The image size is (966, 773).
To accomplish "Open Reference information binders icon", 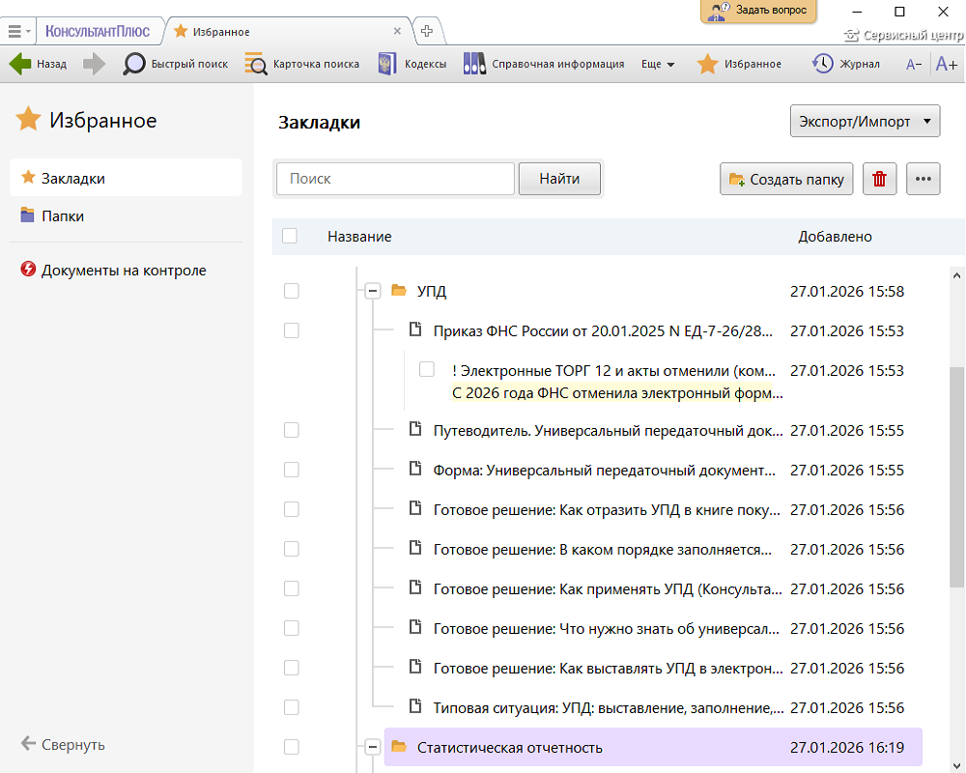I will click(x=474, y=64).
